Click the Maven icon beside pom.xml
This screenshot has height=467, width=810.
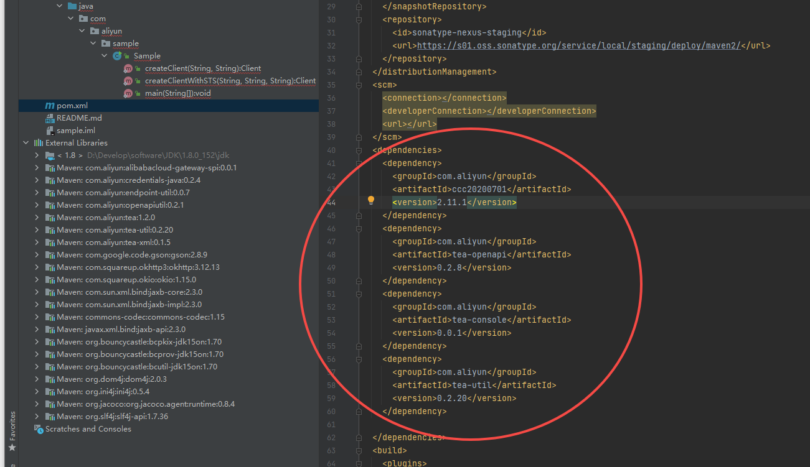[x=50, y=106]
